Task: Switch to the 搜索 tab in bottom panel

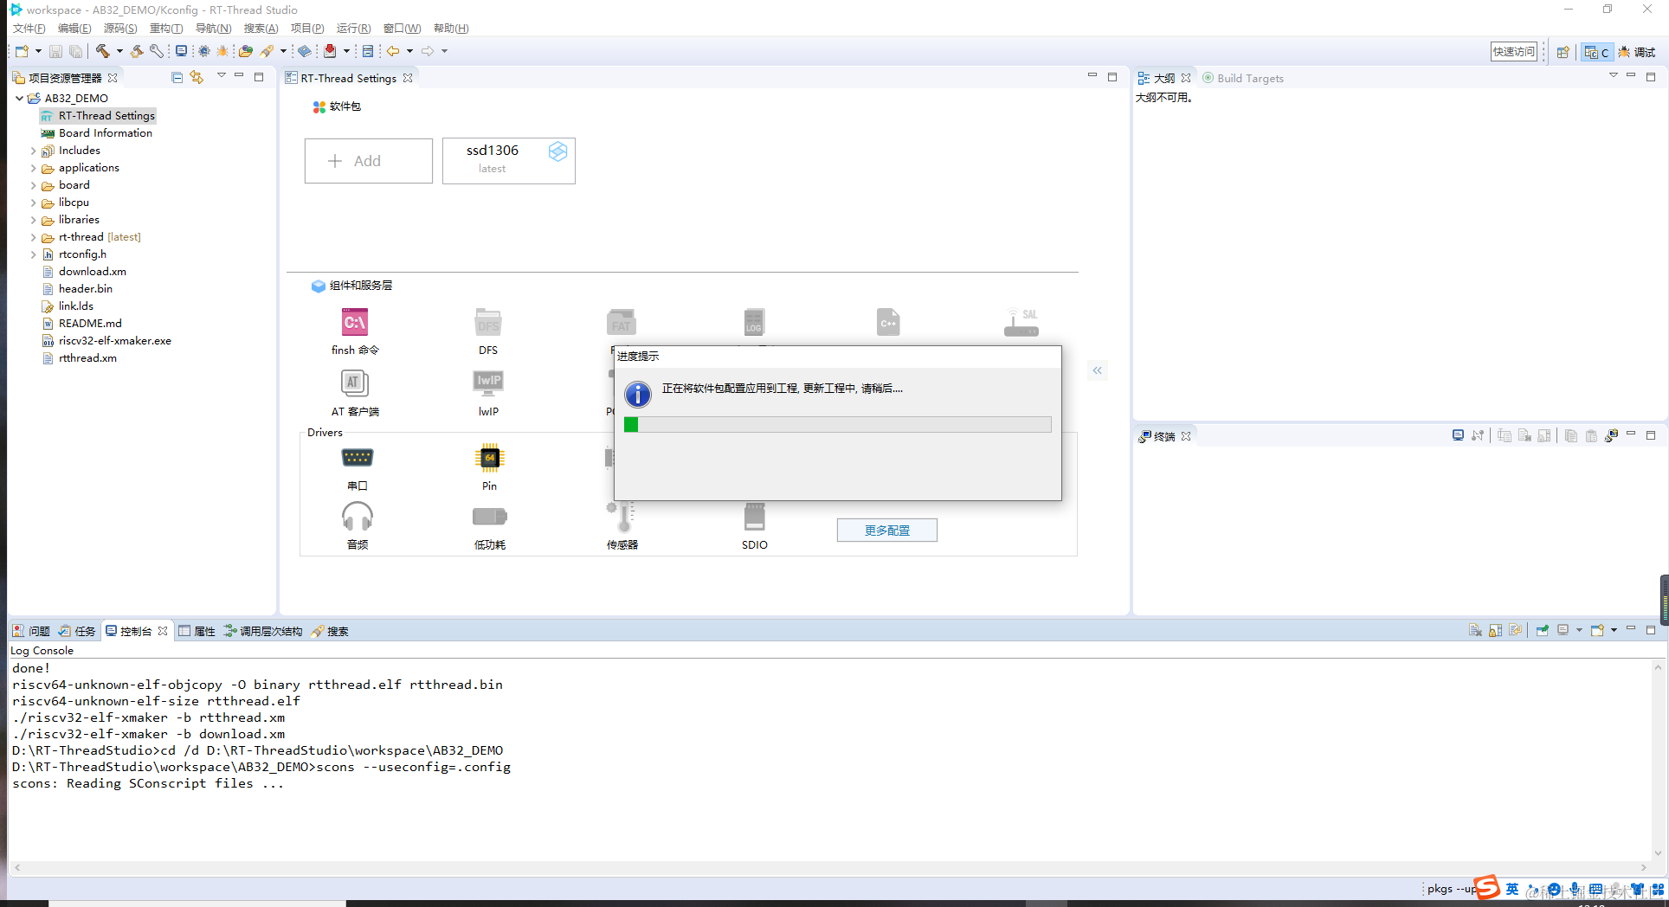Action: pos(330,631)
